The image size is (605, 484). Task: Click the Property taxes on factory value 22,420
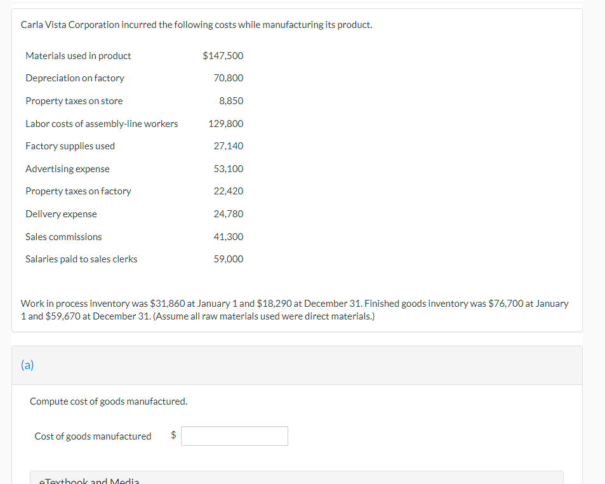point(229,191)
